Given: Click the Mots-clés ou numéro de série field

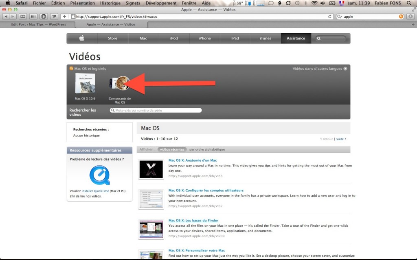Looking at the screenshot, I should coord(156,110).
